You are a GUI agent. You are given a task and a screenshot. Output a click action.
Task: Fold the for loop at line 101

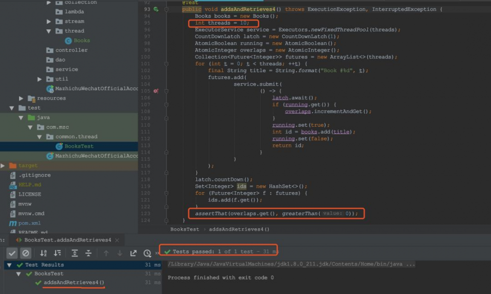pyautogui.click(x=166, y=64)
